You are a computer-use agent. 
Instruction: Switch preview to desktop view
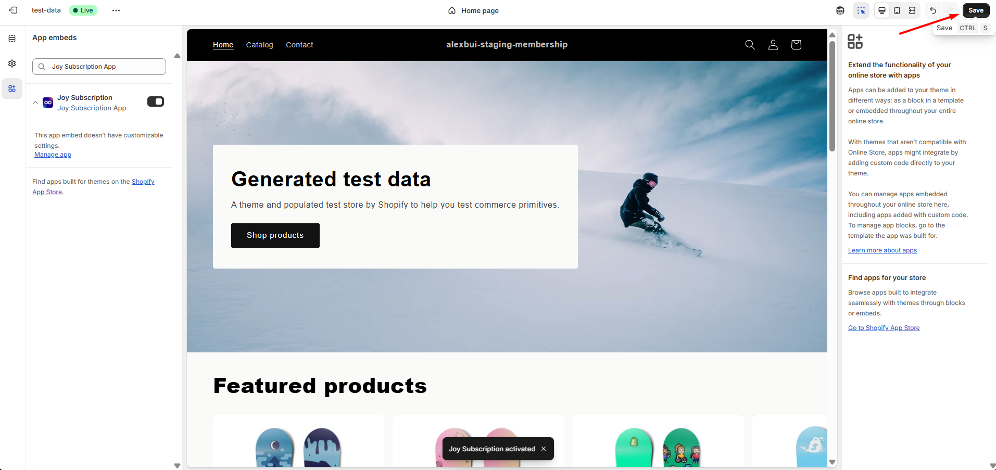882,10
